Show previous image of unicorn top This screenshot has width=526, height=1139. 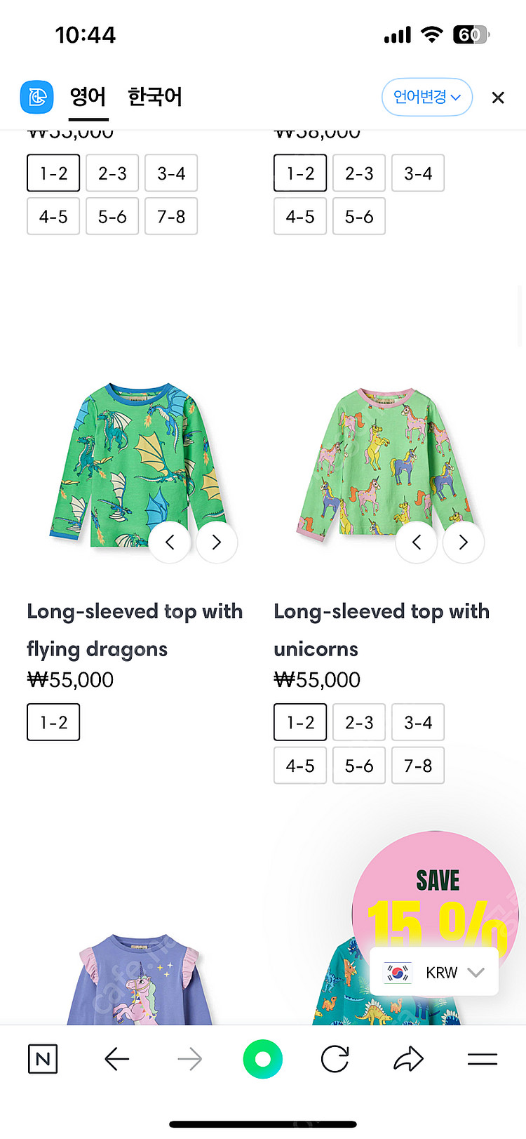(x=417, y=542)
